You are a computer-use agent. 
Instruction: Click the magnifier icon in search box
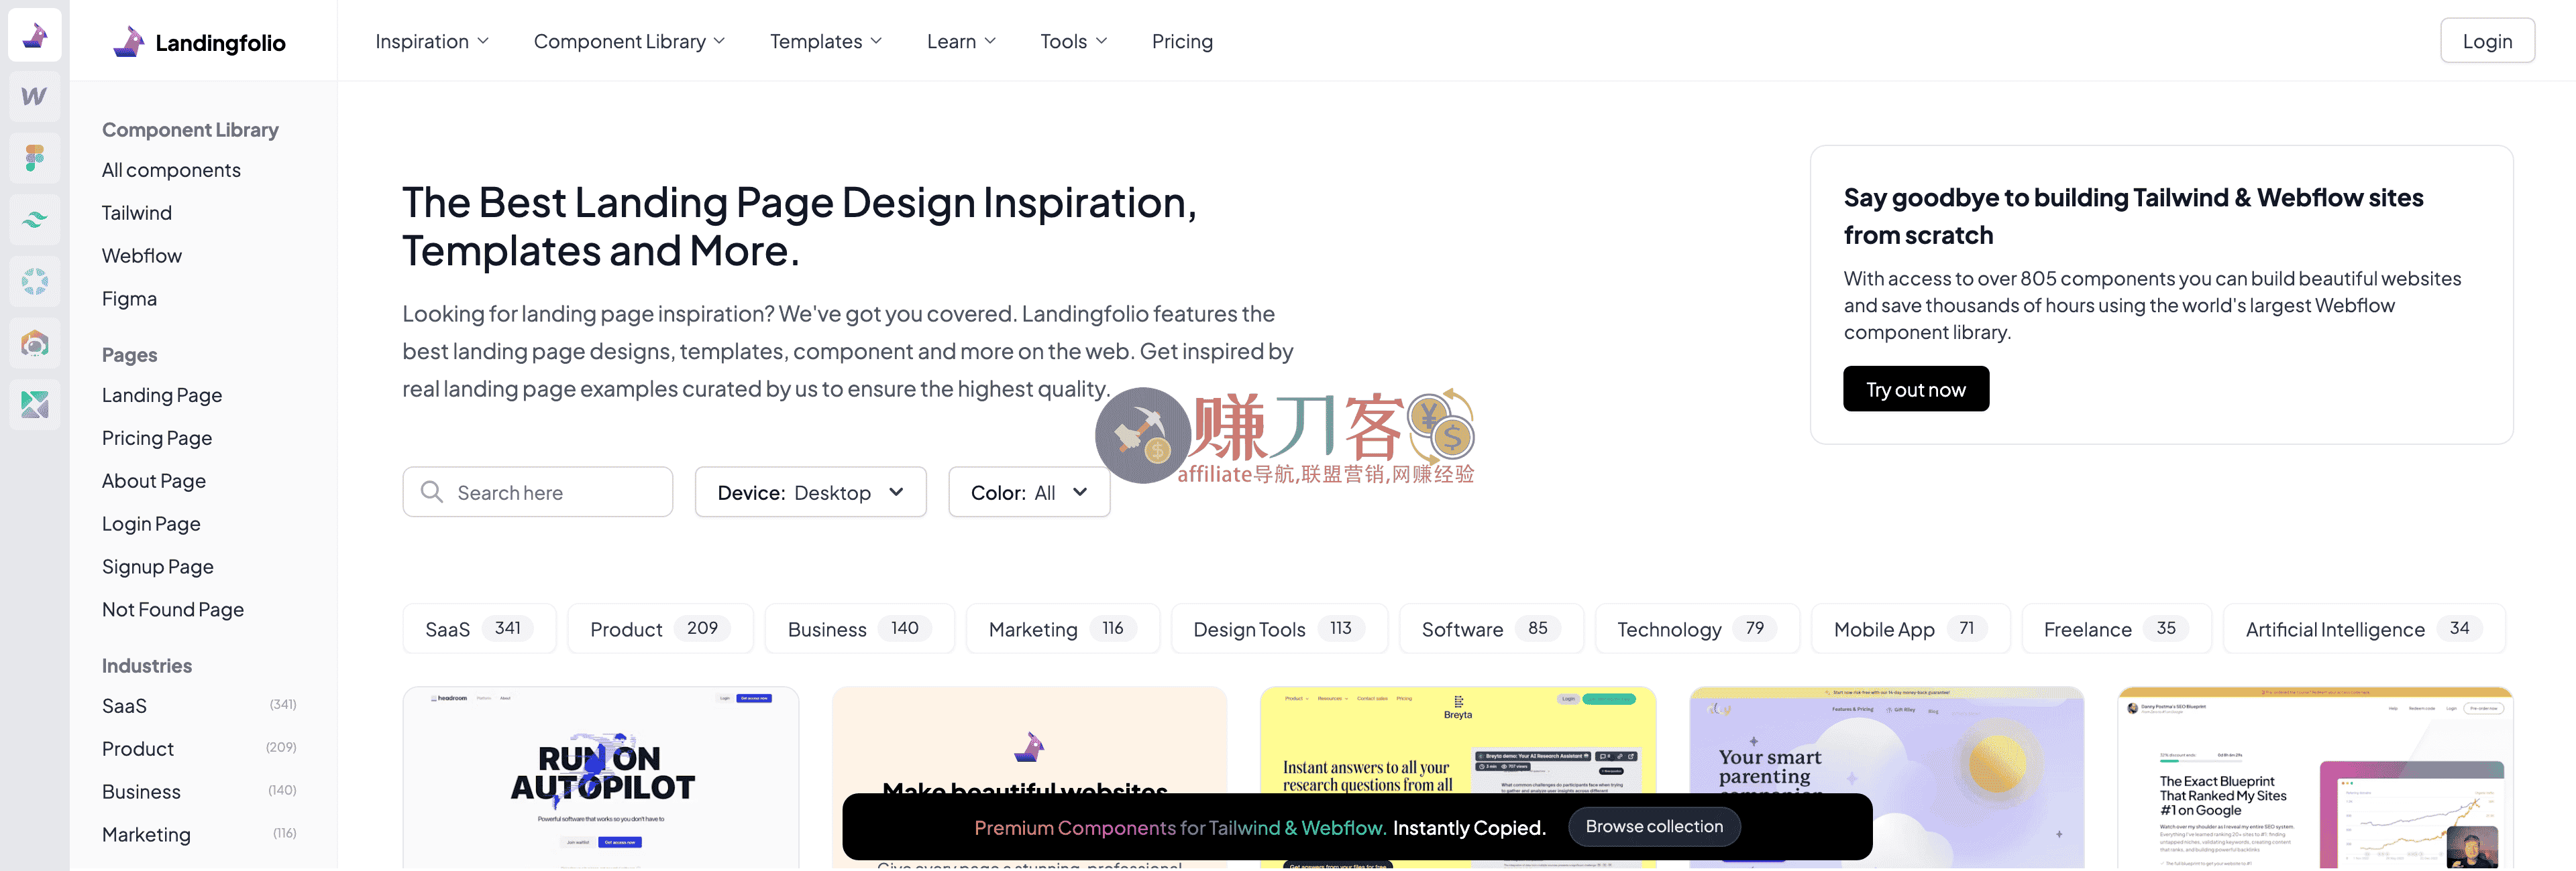pos(432,492)
